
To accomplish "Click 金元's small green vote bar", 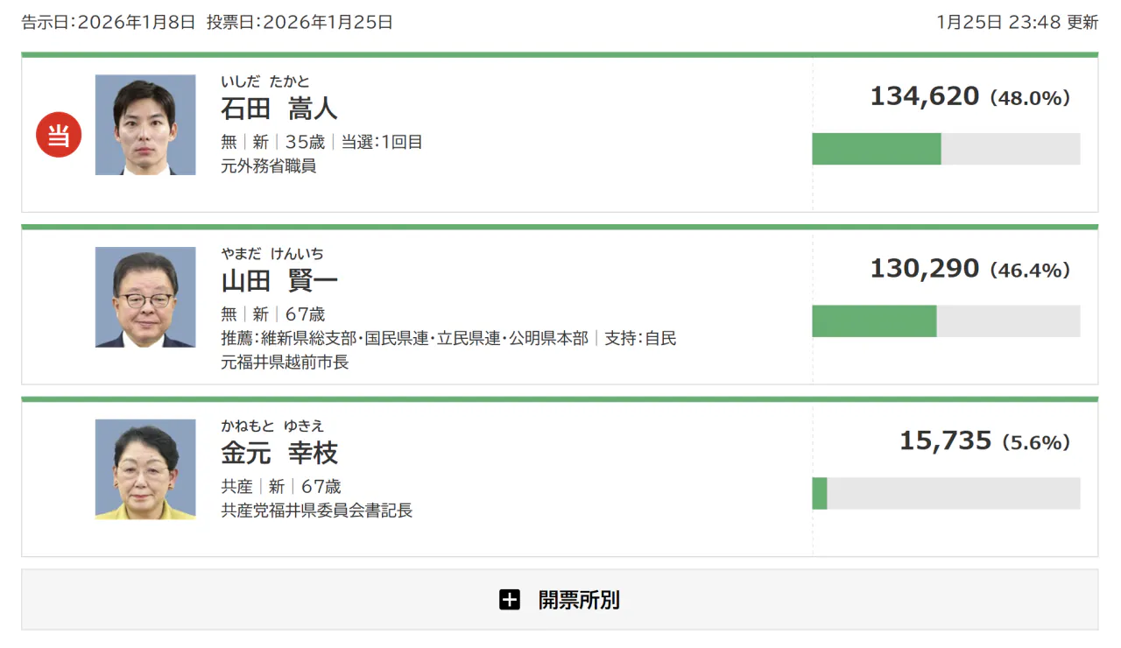I will (820, 493).
